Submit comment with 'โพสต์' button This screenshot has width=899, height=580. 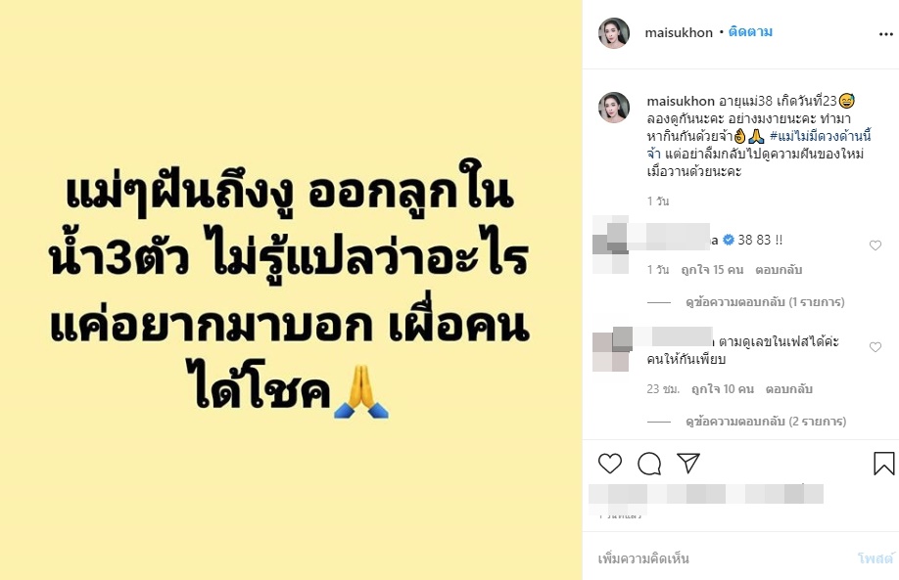(x=875, y=558)
